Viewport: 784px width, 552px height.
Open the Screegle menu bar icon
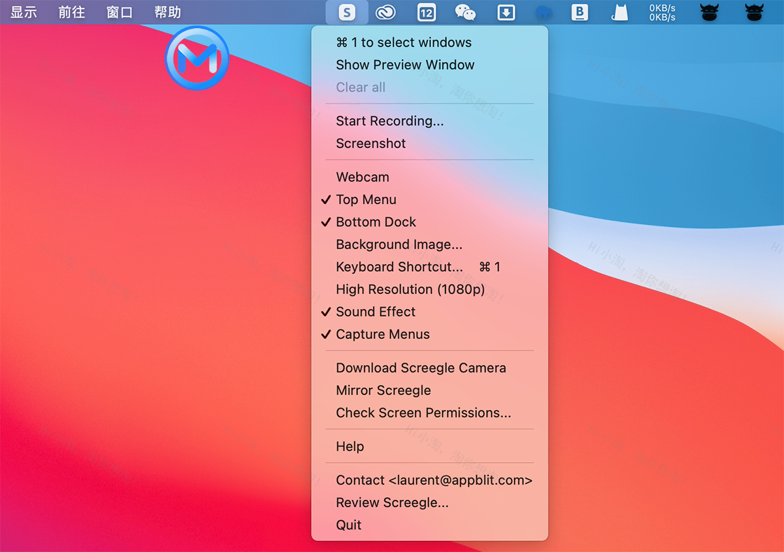point(347,12)
